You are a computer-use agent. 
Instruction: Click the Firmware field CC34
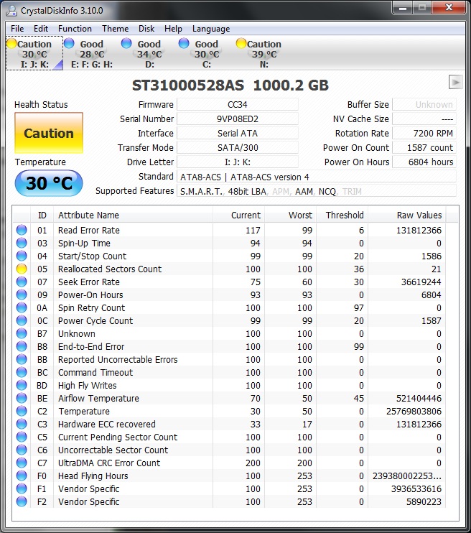[238, 104]
